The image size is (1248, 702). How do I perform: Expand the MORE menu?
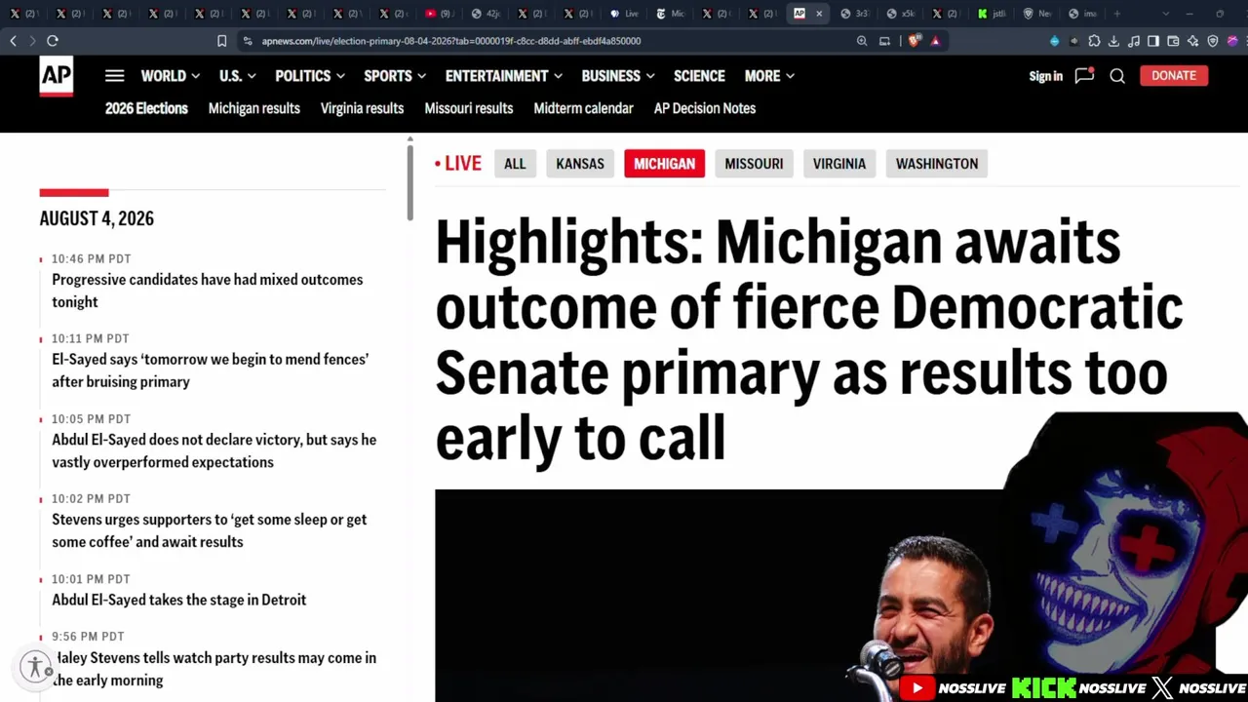pos(770,76)
